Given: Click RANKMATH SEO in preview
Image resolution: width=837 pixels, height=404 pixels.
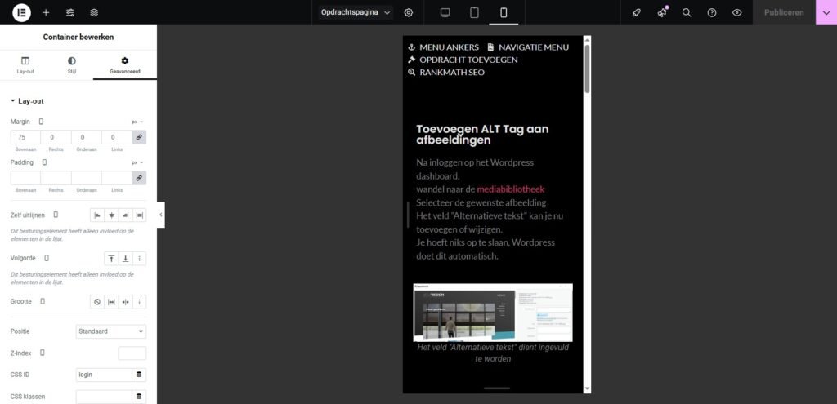Looking at the screenshot, I should pos(446,73).
